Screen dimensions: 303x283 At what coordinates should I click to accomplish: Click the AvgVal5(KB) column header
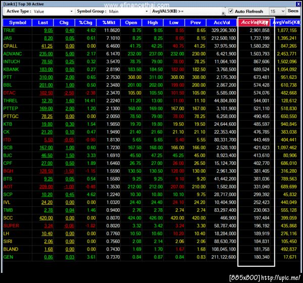point(286,23)
